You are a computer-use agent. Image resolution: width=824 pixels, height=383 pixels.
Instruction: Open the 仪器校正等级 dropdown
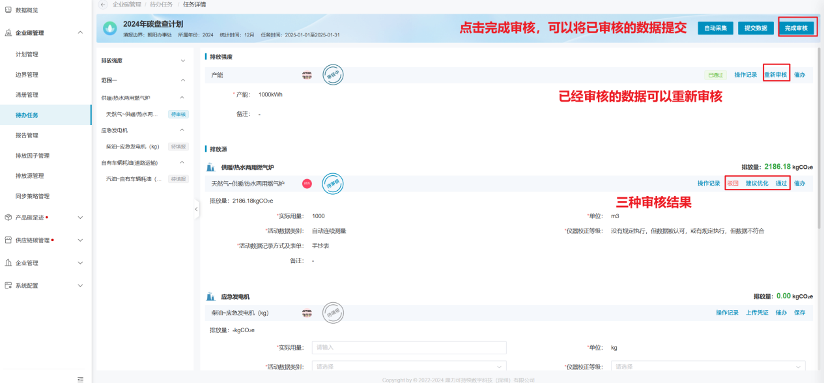point(708,367)
